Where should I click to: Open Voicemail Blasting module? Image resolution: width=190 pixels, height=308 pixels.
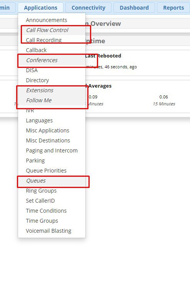[52, 230]
